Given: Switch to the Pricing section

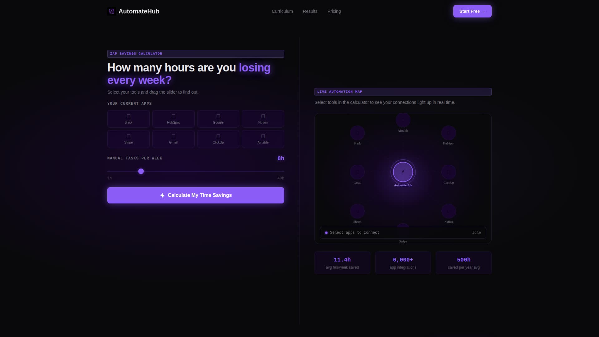Looking at the screenshot, I should [334, 11].
